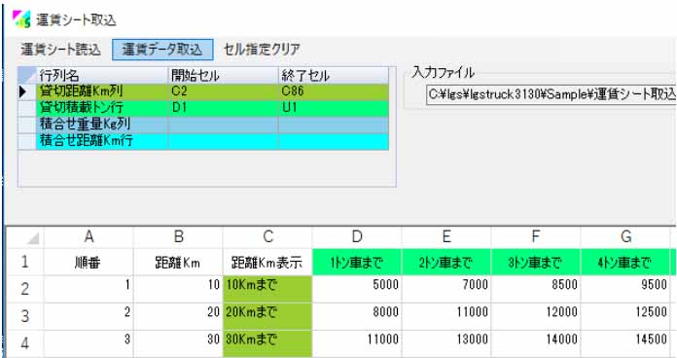Select spreadsheet row 1 header
This screenshot has height=358, width=677.
click(x=25, y=262)
